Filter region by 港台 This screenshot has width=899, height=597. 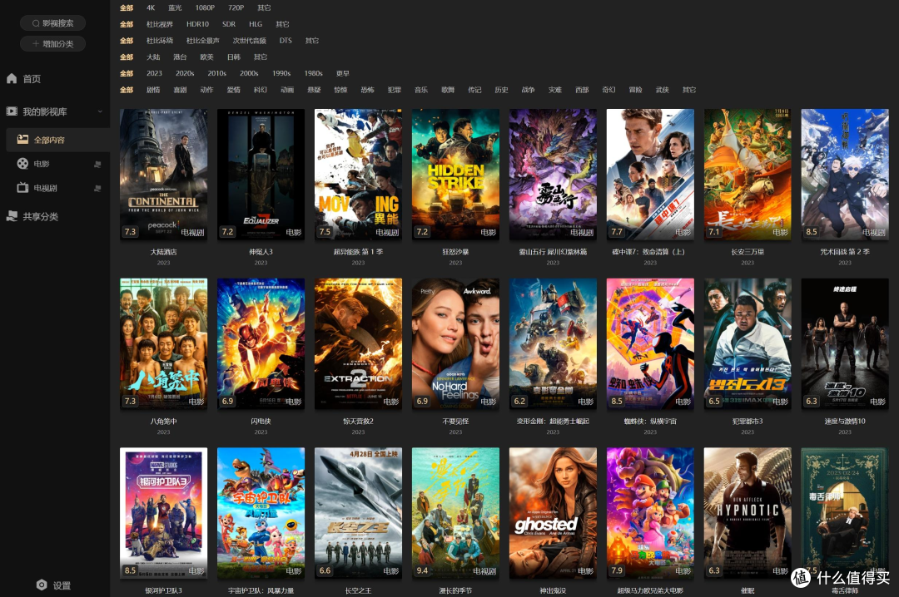point(180,57)
